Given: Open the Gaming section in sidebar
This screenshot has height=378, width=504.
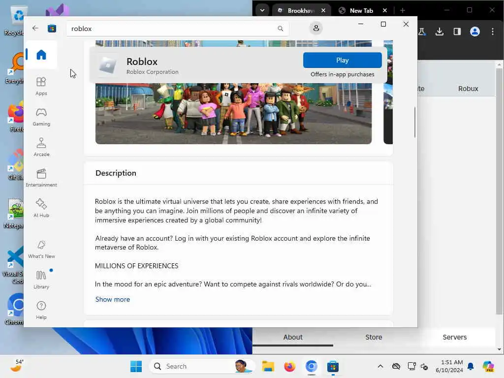Looking at the screenshot, I should [x=41, y=117].
